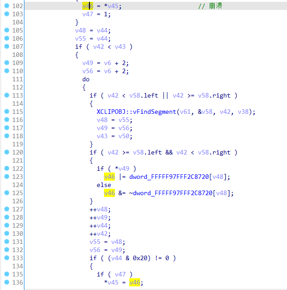Toggle the breakpoint dot on line 136
The image size is (287, 290).
click(6, 282)
